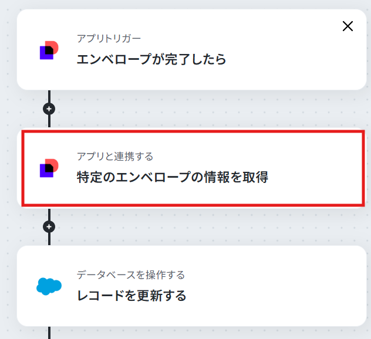The width and height of the screenshot is (371, 339).
Task: Click blank space below エンベロープが完了したら text
Action: pyautogui.click(x=151, y=77)
